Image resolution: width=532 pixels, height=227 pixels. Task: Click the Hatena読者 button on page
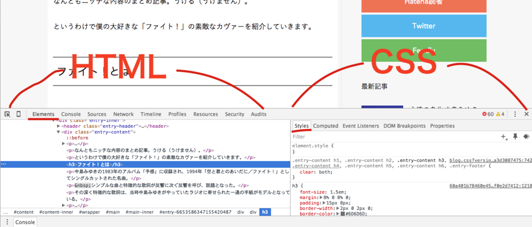424,6
